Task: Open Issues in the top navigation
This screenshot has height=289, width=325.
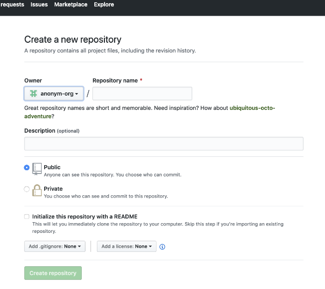Action: [x=39, y=5]
